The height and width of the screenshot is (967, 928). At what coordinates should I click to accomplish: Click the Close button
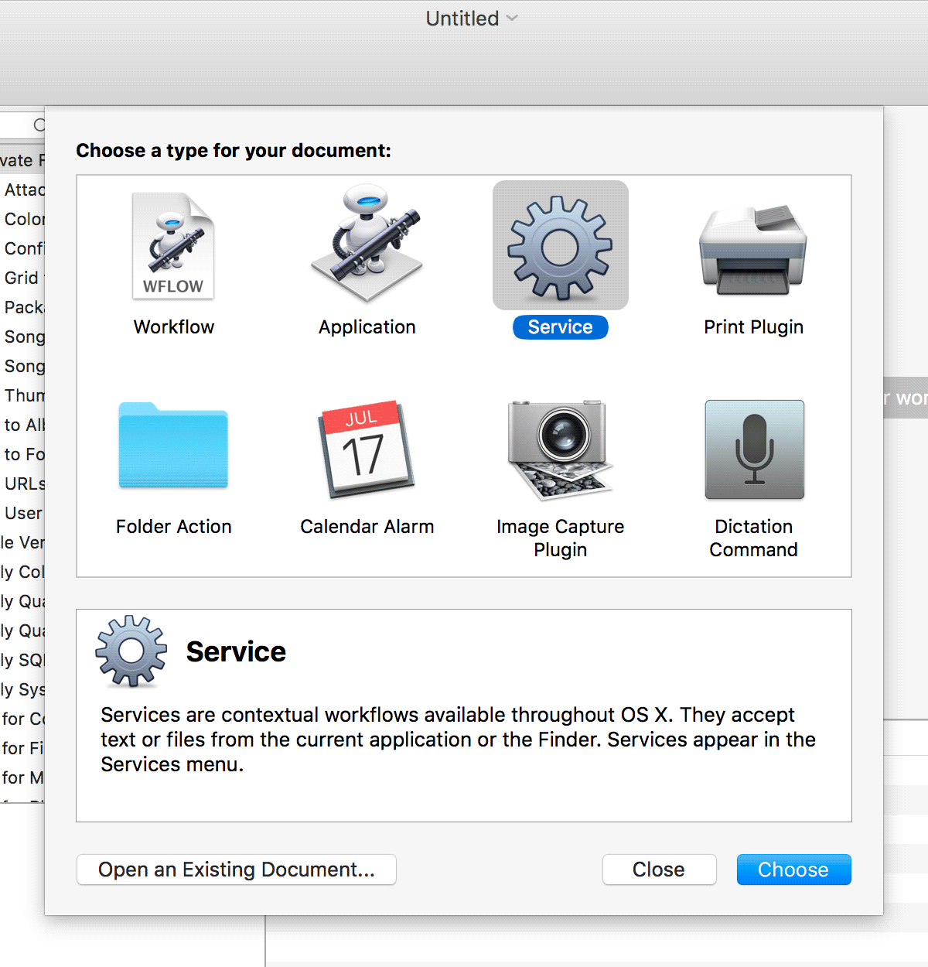[659, 870]
